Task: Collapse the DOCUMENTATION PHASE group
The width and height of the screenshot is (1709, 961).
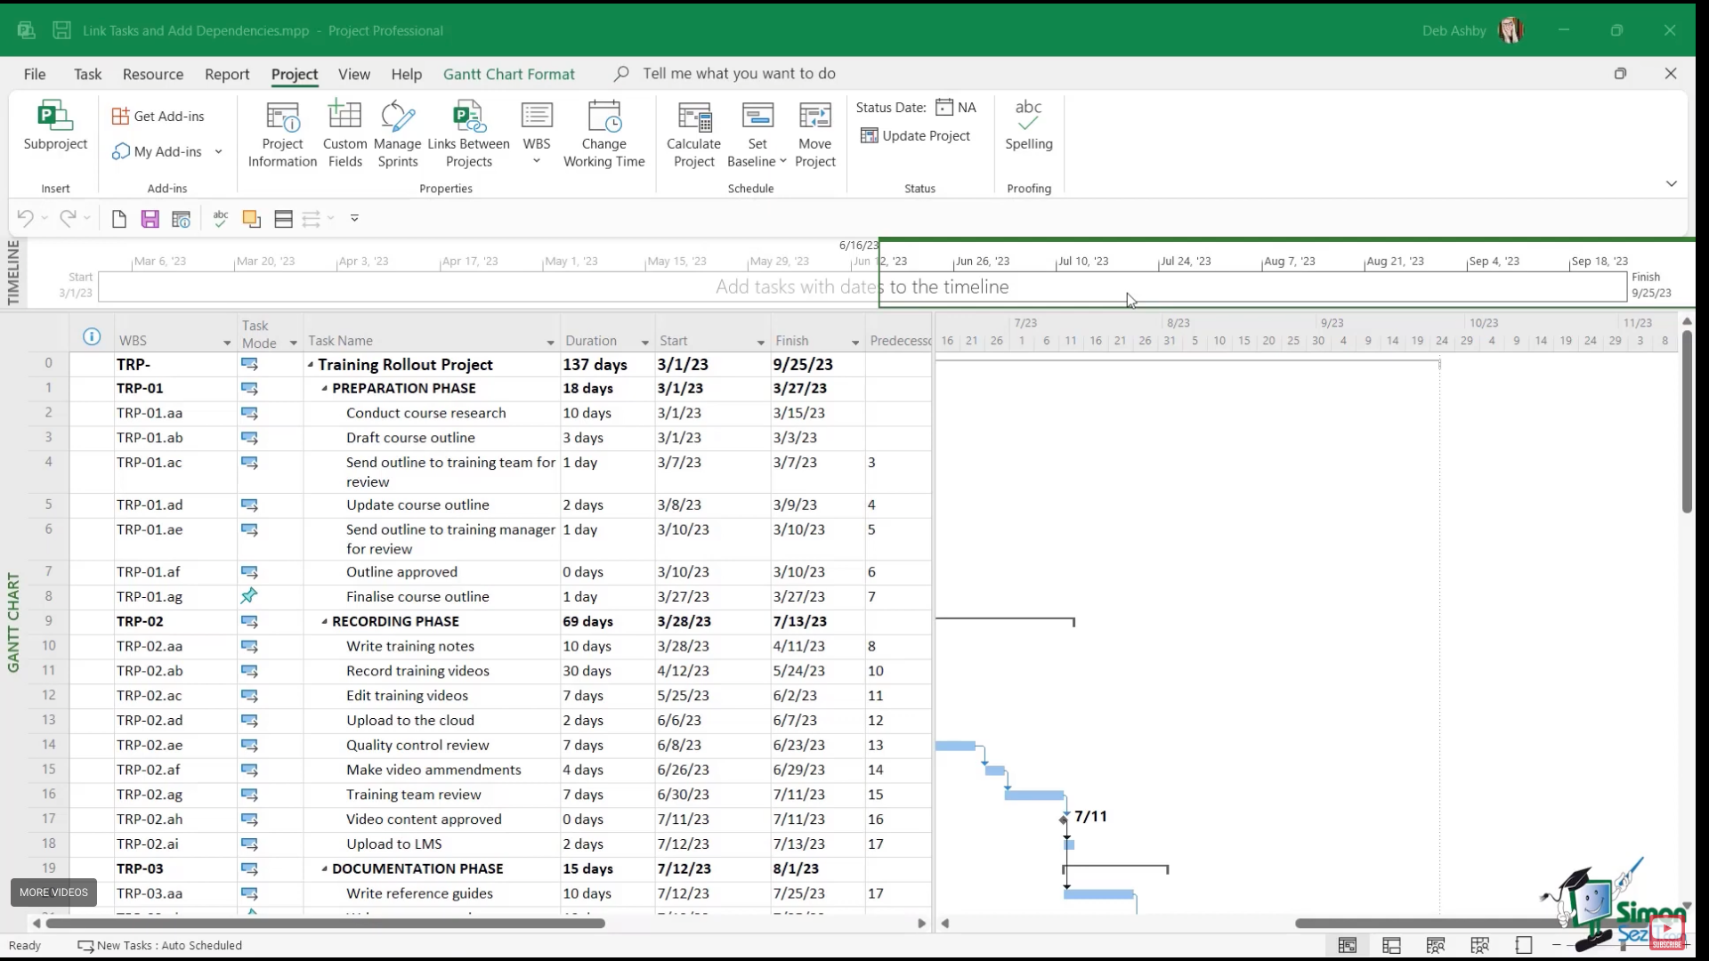Action: (325, 869)
